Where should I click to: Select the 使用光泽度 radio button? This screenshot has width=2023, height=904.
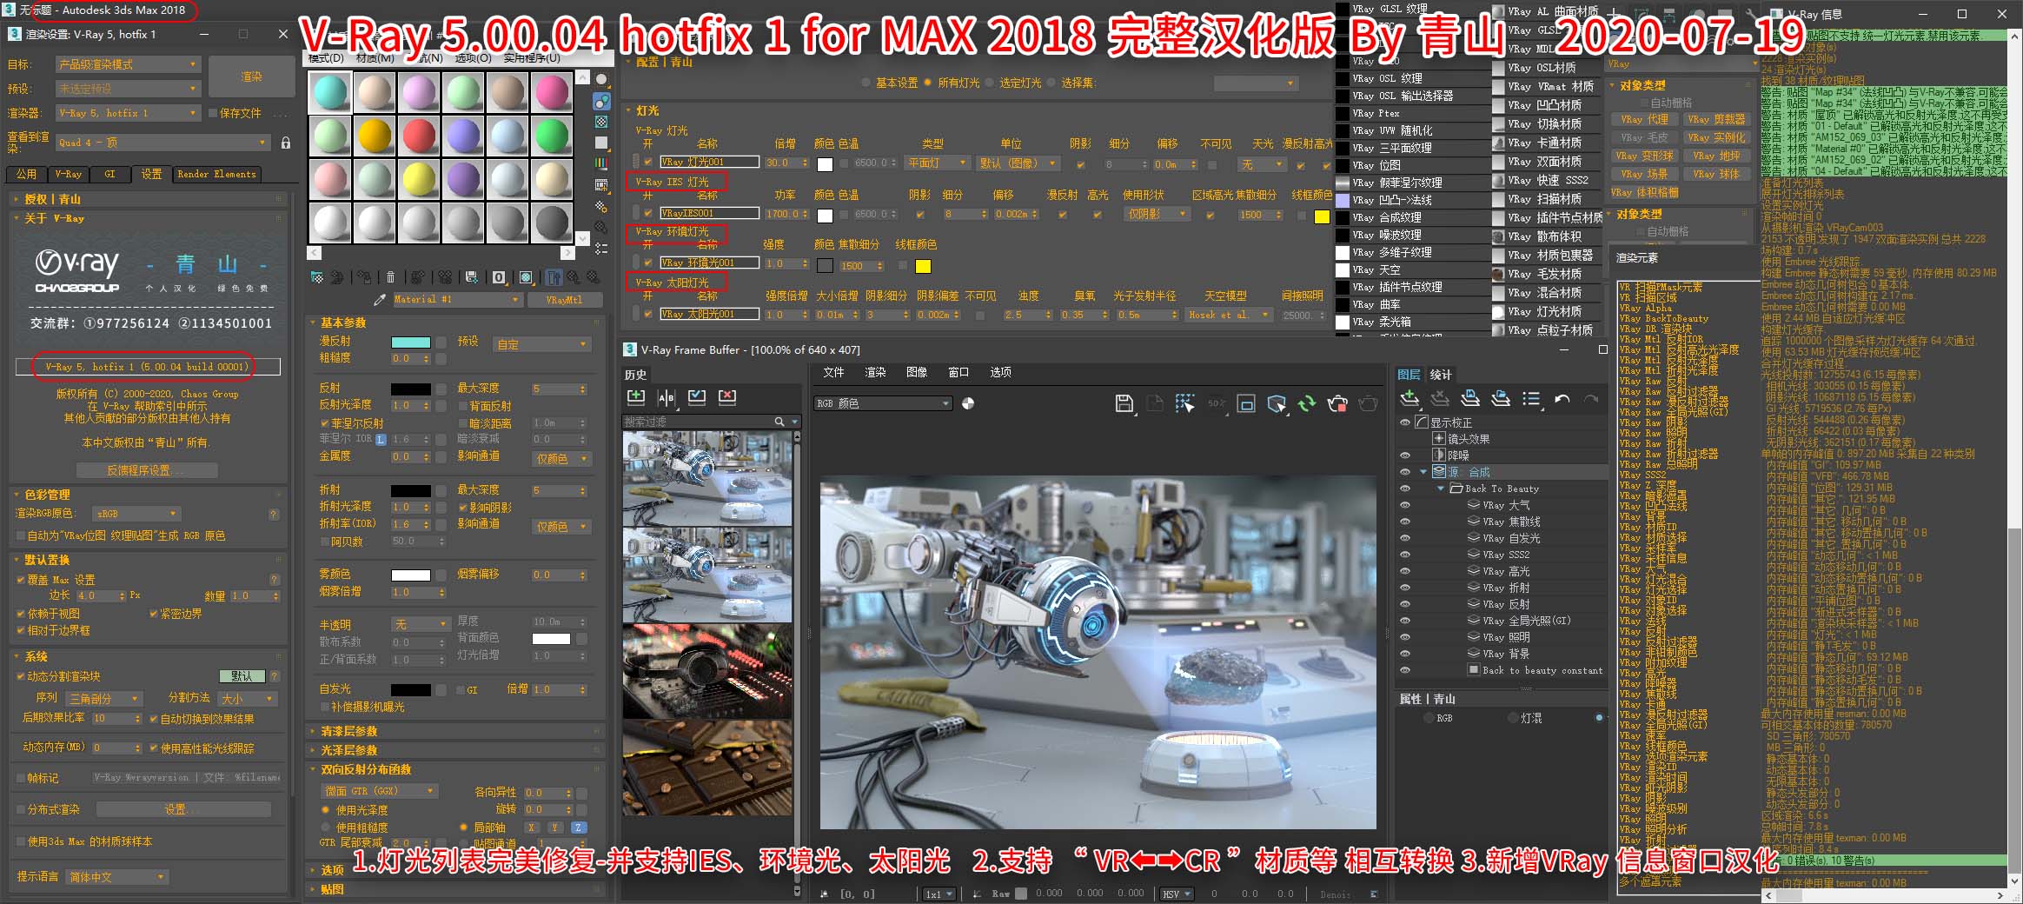coord(326,810)
